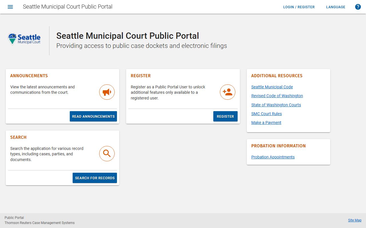Open the hamburger navigation menu

point(10,7)
